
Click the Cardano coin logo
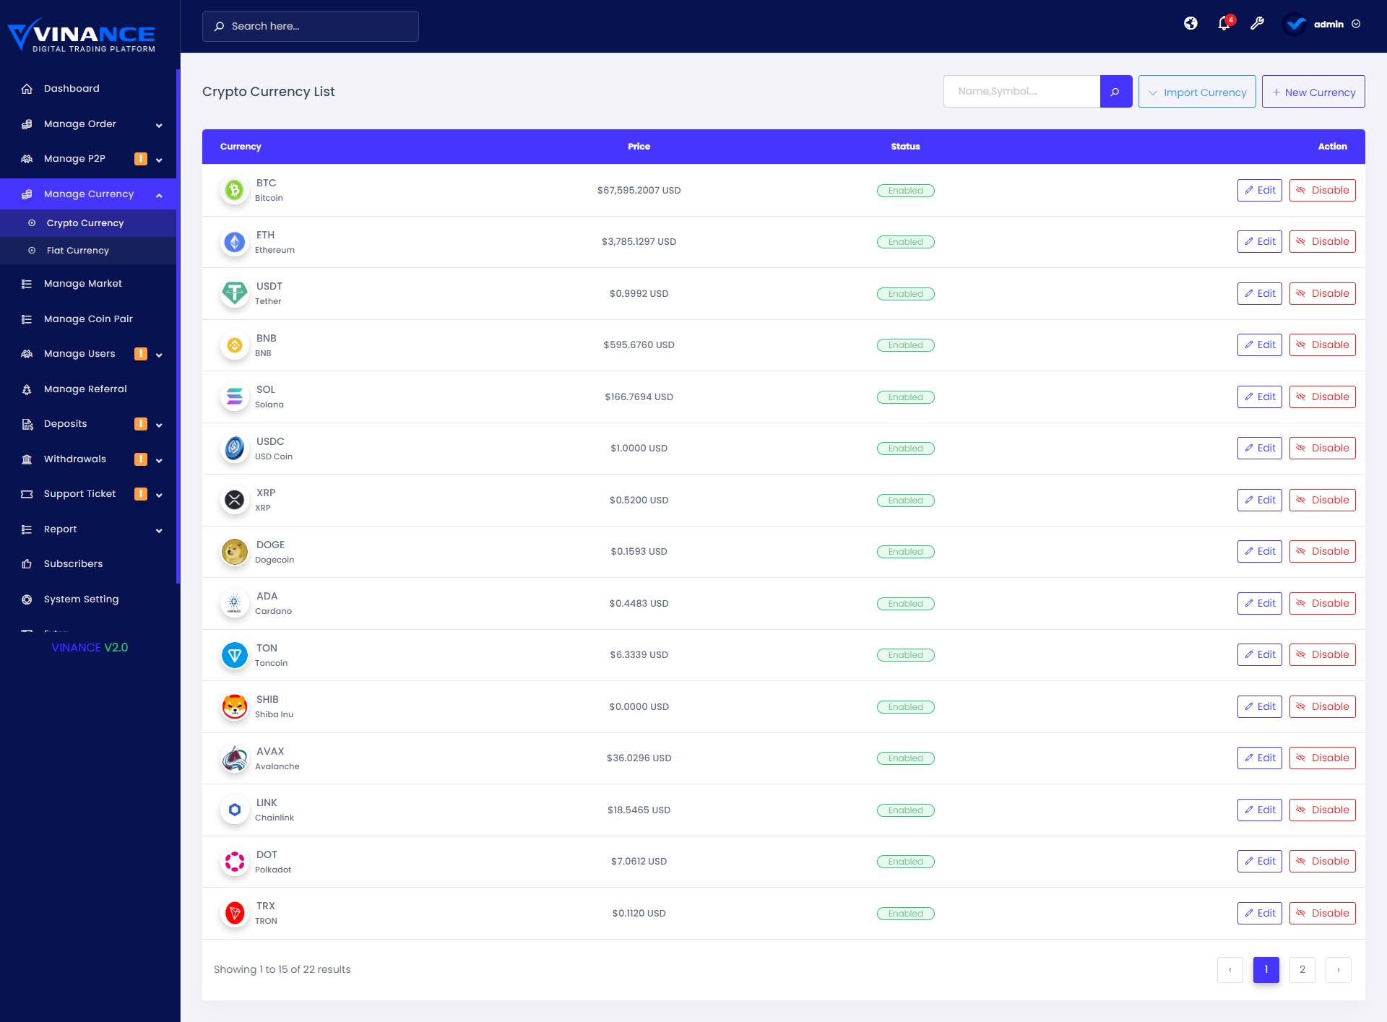[x=234, y=603]
